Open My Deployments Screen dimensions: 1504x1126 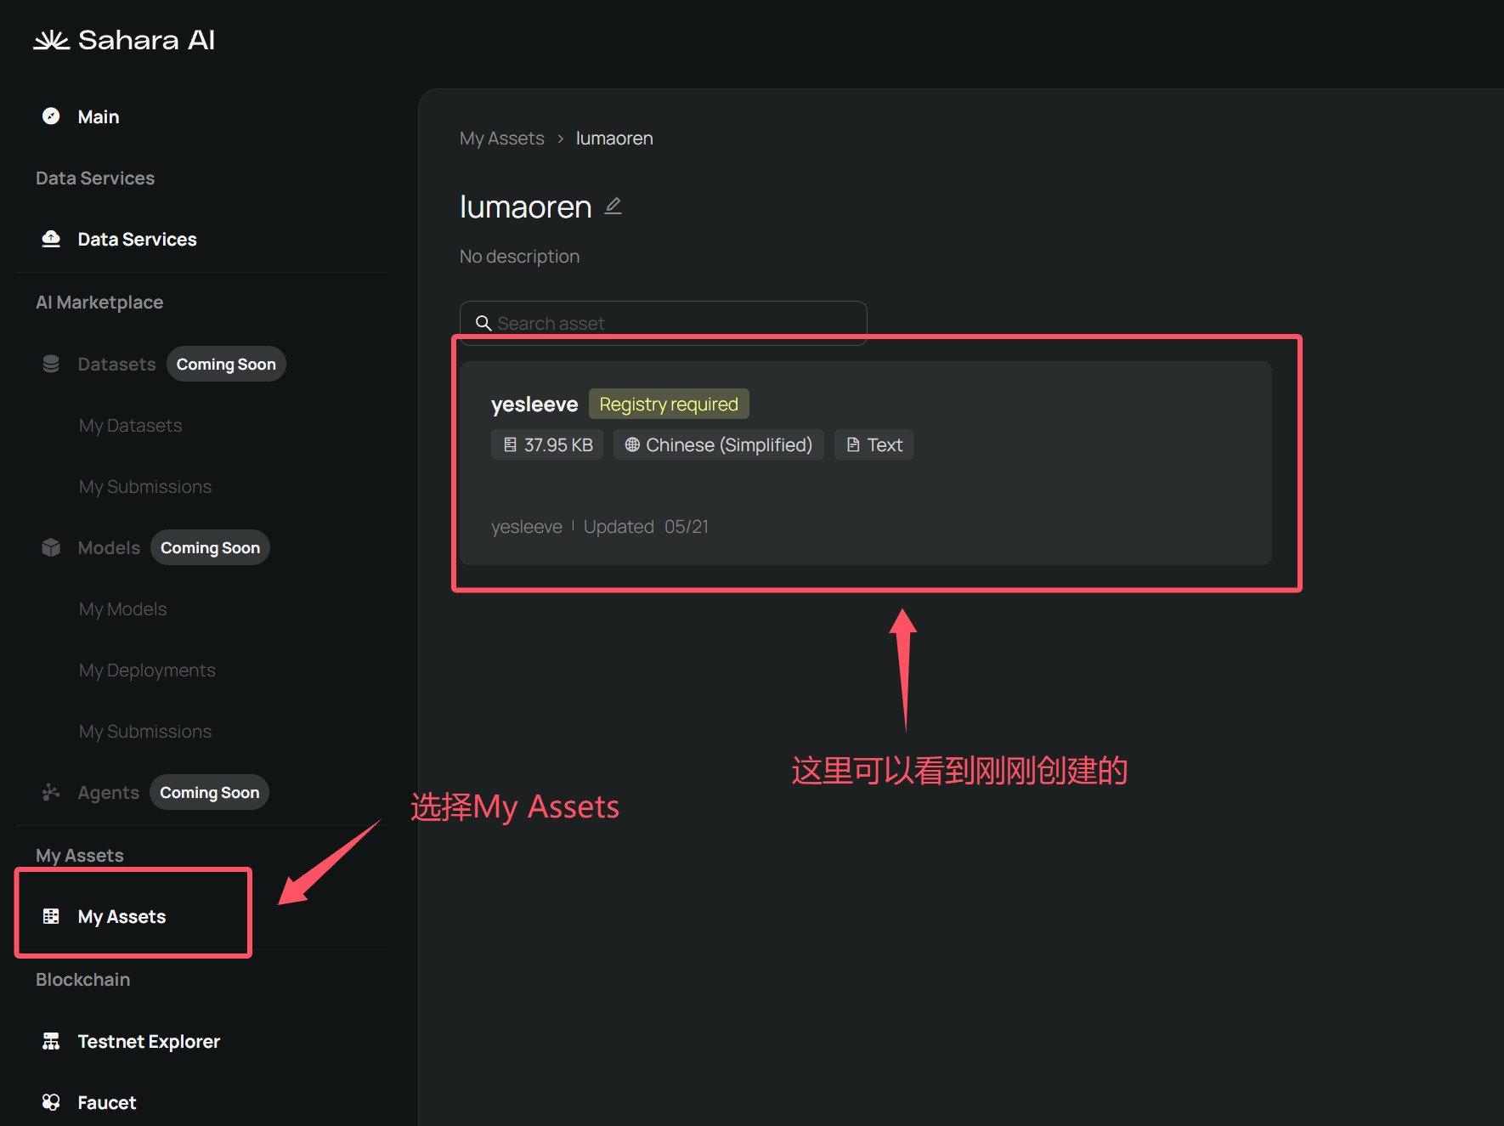pyautogui.click(x=147, y=670)
